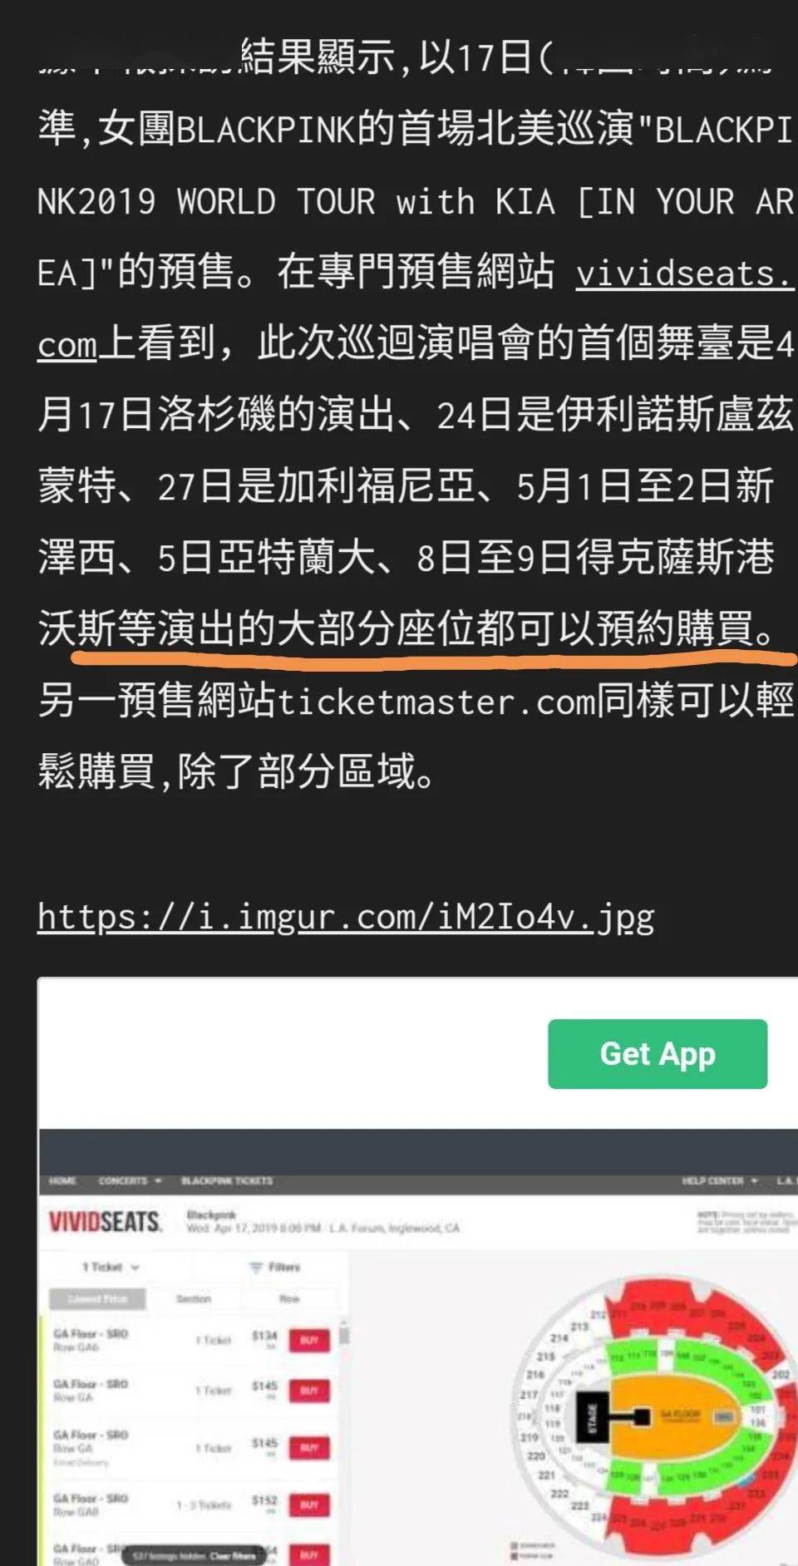The height and width of the screenshot is (1566, 798).
Task: Open the Blackpink Tickets menu item
Action: (x=227, y=1180)
